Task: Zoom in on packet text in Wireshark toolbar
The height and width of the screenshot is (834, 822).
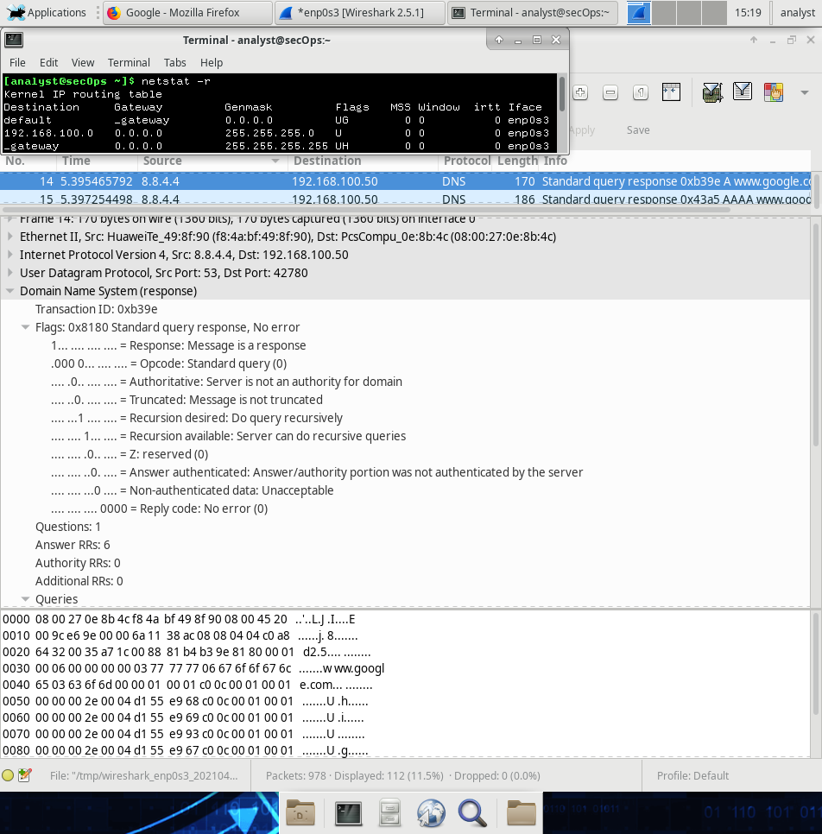Action: point(580,92)
